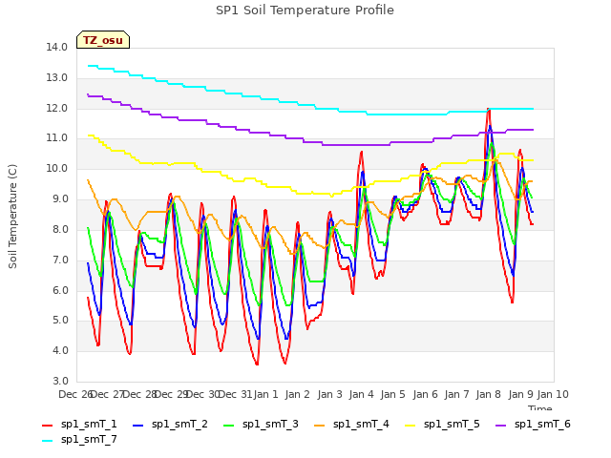This screenshot has width=611, height=458.
Task: Click the Jan 2 x-axis date label
Action: (297, 394)
